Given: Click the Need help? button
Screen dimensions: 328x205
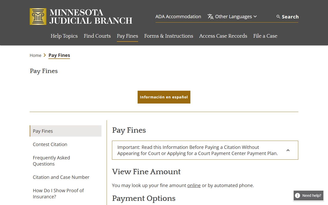Looking at the screenshot, I should pos(308,196).
